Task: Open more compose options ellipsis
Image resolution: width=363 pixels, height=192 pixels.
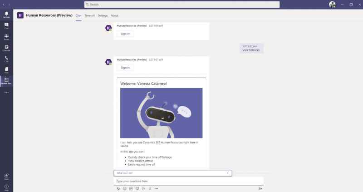Action: click(156, 189)
